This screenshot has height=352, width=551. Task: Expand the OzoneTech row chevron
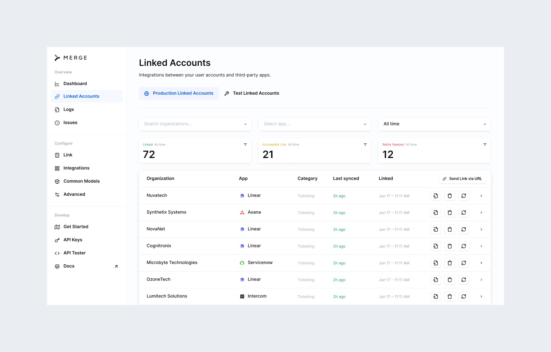481,280
